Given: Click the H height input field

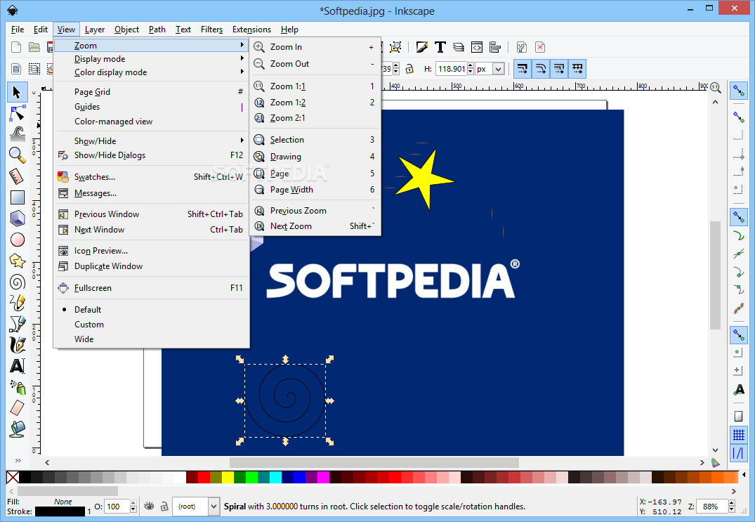Looking at the screenshot, I should click(x=451, y=69).
